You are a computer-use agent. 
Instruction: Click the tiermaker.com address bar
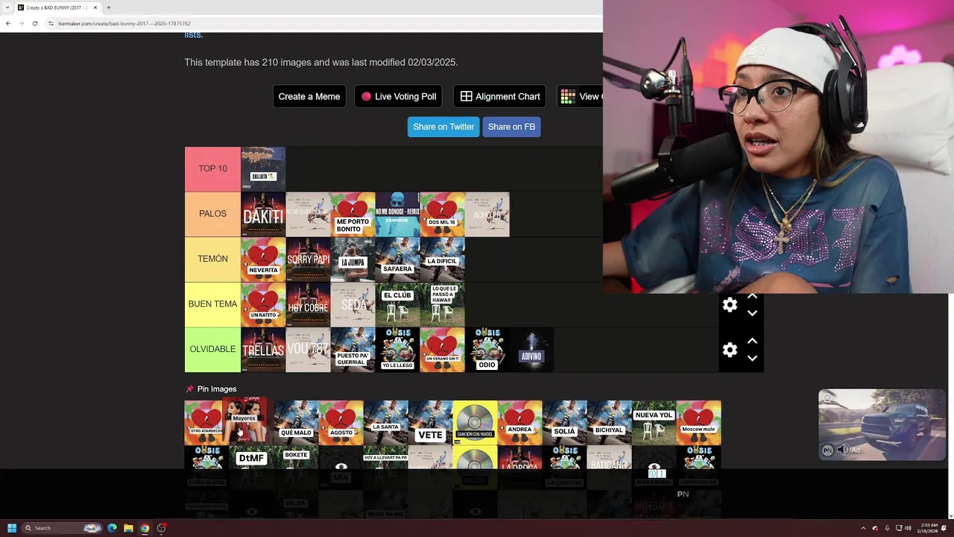[x=320, y=23]
